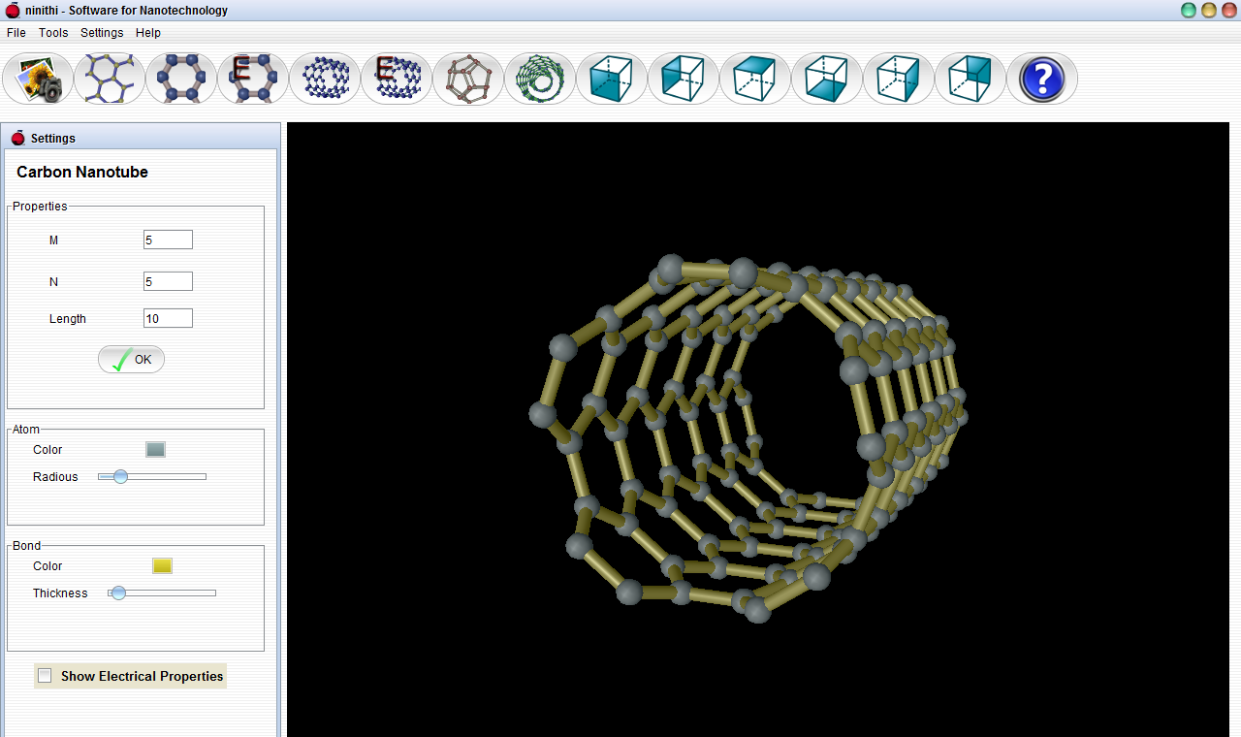Viewport: 1241px width, 737px height.
Task: Enable the Show Electrical Properties checkbox
Action: click(45, 676)
